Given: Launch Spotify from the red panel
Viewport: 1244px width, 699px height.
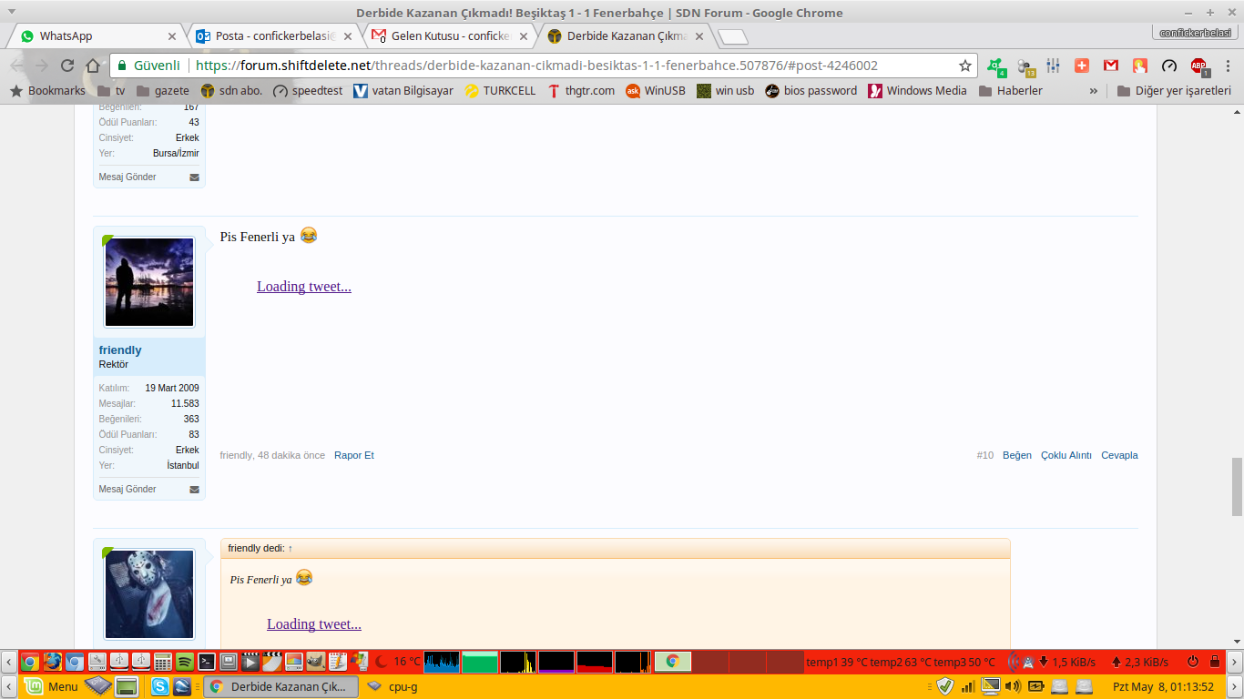Looking at the screenshot, I should pyautogui.click(x=185, y=662).
